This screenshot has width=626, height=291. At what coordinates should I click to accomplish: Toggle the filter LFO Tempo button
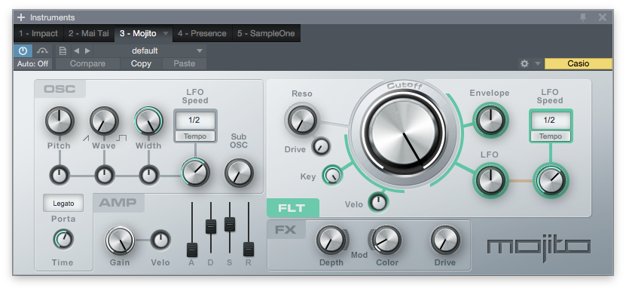[550, 136]
